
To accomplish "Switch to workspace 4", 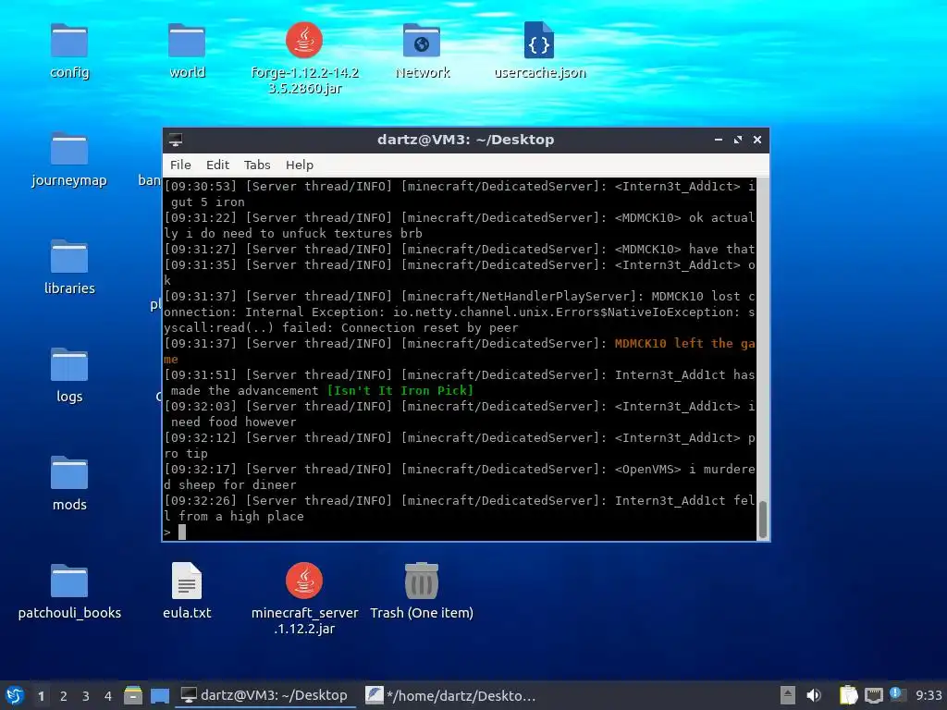I will 108,696.
